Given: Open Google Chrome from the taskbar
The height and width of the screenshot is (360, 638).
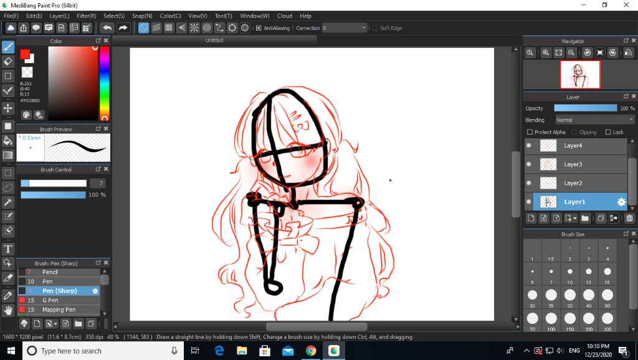Looking at the screenshot, I should [x=311, y=351].
